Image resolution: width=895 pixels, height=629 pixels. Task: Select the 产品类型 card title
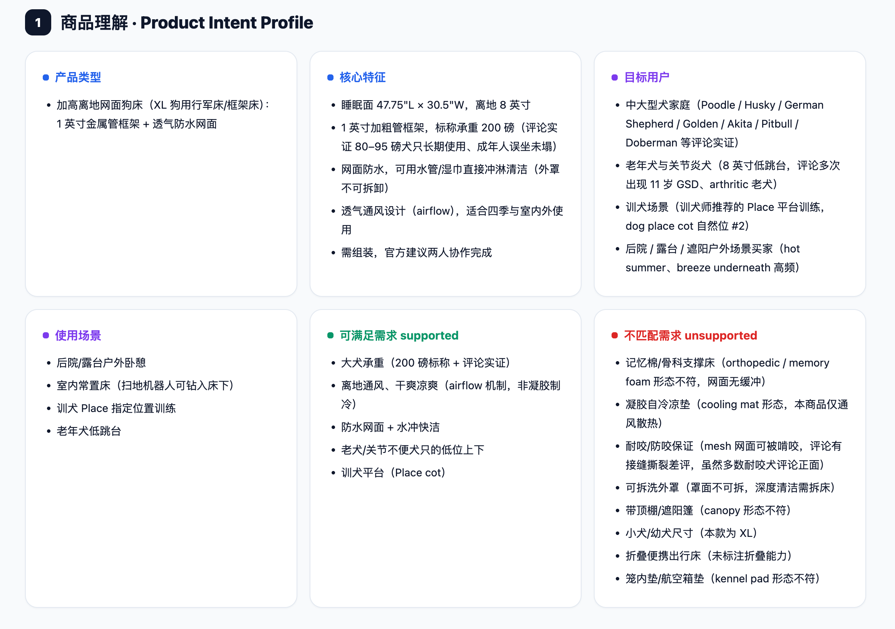(x=77, y=77)
